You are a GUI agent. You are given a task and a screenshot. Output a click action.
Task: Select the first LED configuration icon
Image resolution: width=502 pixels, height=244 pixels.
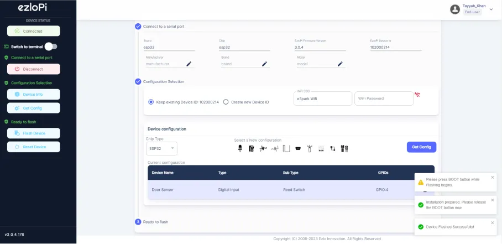point(240,148)
